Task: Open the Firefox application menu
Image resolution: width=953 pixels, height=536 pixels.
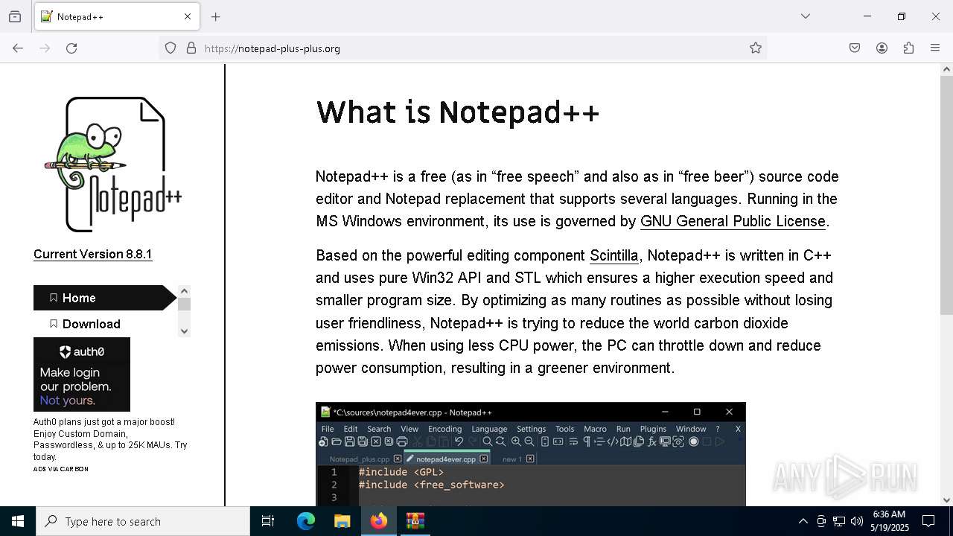Action: point(935,48)
